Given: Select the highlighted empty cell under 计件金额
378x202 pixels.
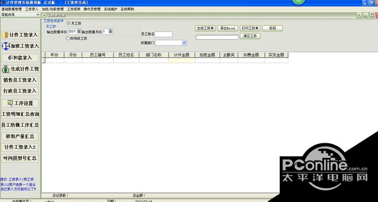Looking at the screenshot, I should click(x=182, y=60).
